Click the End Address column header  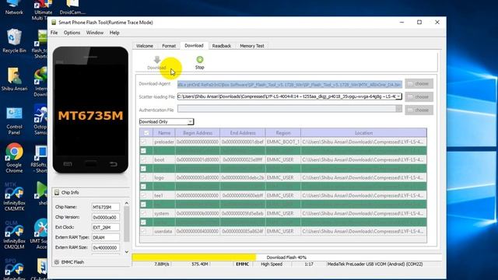(x=243, y=133)
